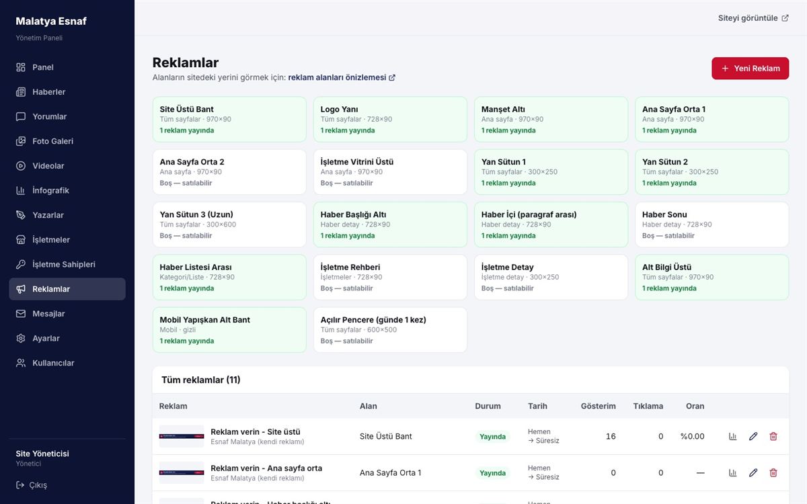Open reklam alanları önizlemesi link
This screenshot has width=807, height=504.
(342, 77)
